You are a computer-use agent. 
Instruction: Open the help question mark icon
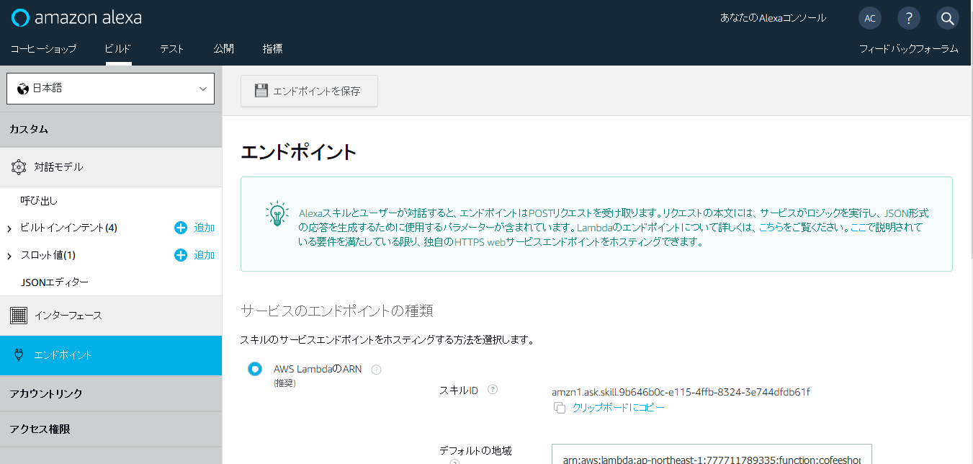tap(909, 18)
